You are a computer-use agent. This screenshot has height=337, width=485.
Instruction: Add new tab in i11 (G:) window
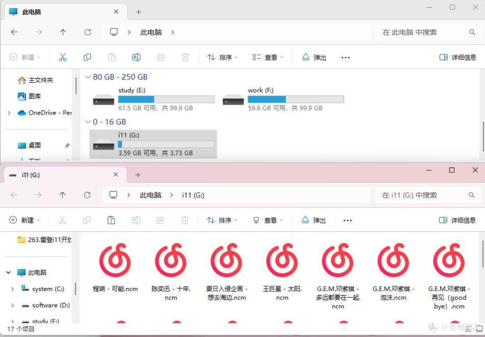click(x=138, y=175)
